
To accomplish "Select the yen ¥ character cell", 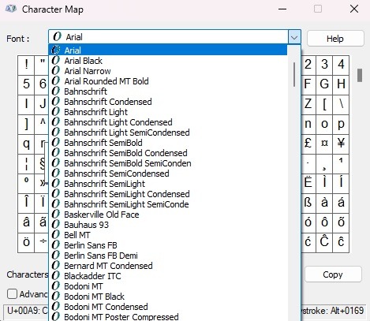I will pyautogui.click(x=341, y=144).
